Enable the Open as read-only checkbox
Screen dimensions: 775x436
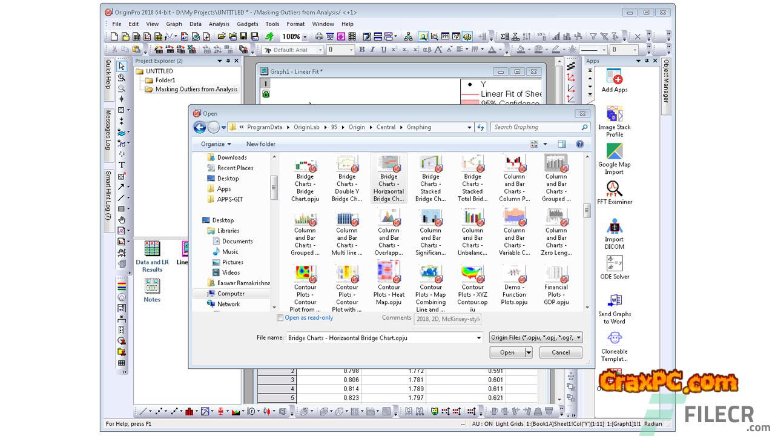(x=280, y=318)
